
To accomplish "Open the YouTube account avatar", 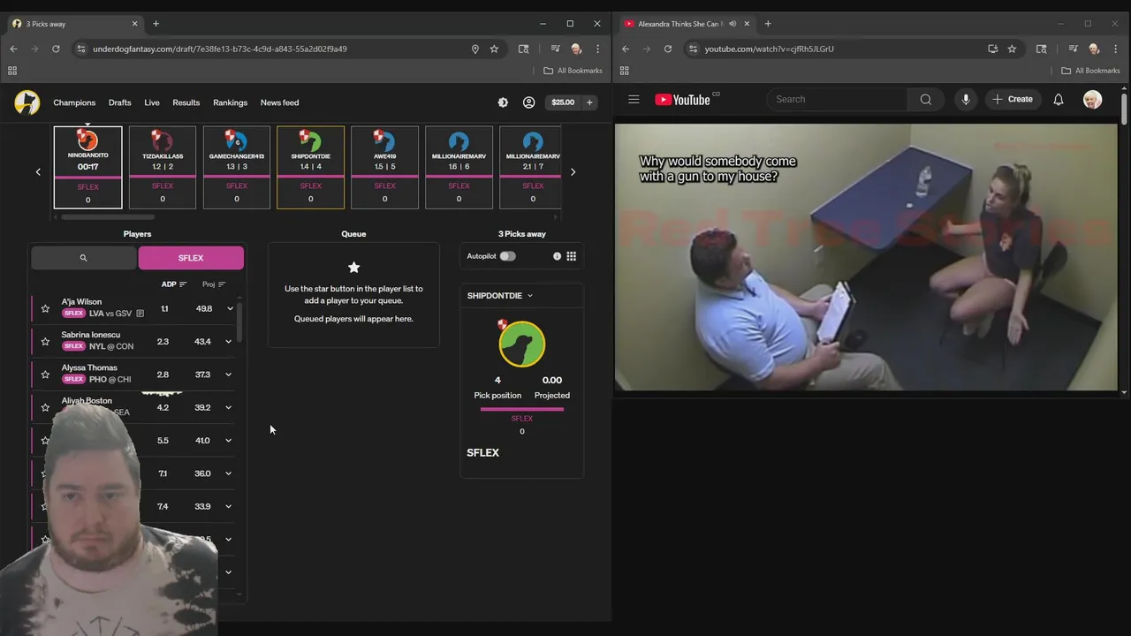I will (x=1093, y=100).
